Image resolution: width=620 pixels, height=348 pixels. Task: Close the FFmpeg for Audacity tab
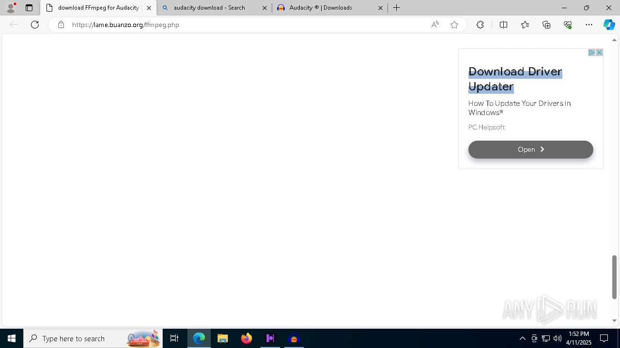pos(149,8)
